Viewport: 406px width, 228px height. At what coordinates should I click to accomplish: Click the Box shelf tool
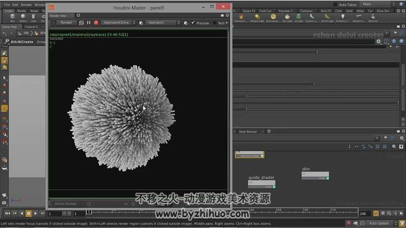click(x=13, y=18)
